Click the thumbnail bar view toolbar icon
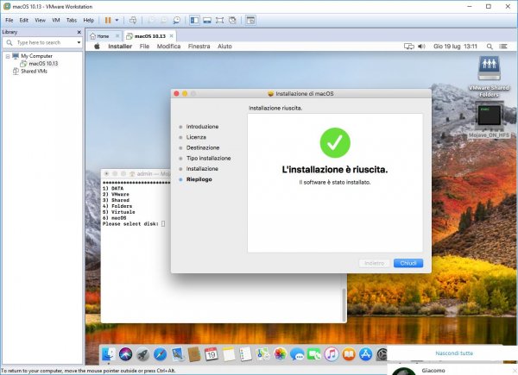The image size is (518, 375). tap(207, 20)
